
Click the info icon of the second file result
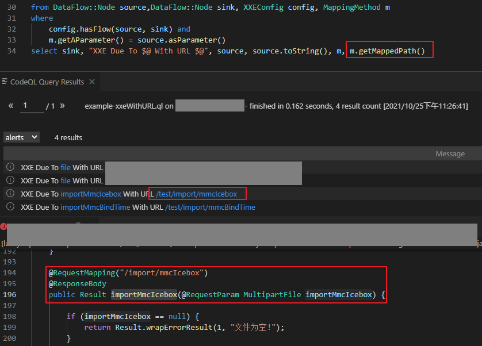click(x=10, y=180)
